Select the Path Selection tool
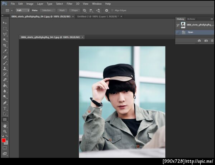215x165 pixels. click(x=5, y=114)
